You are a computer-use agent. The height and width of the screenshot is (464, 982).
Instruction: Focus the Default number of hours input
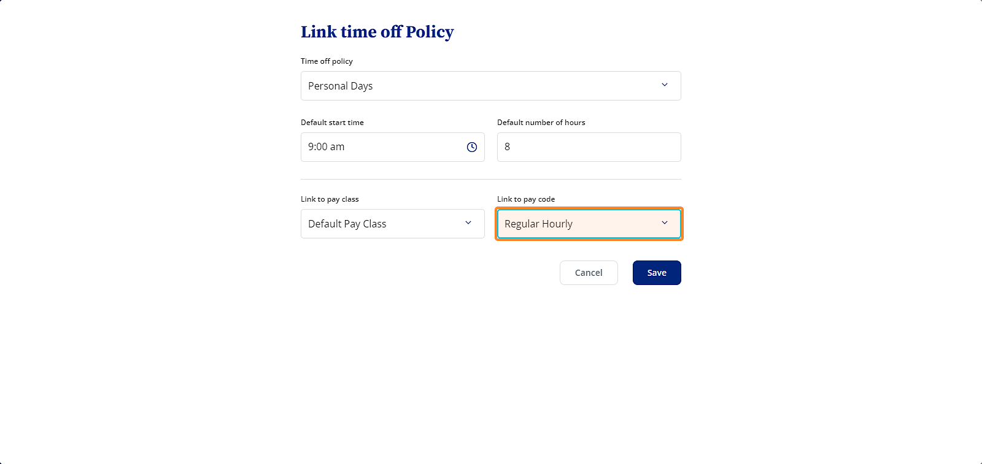(589, 147)
